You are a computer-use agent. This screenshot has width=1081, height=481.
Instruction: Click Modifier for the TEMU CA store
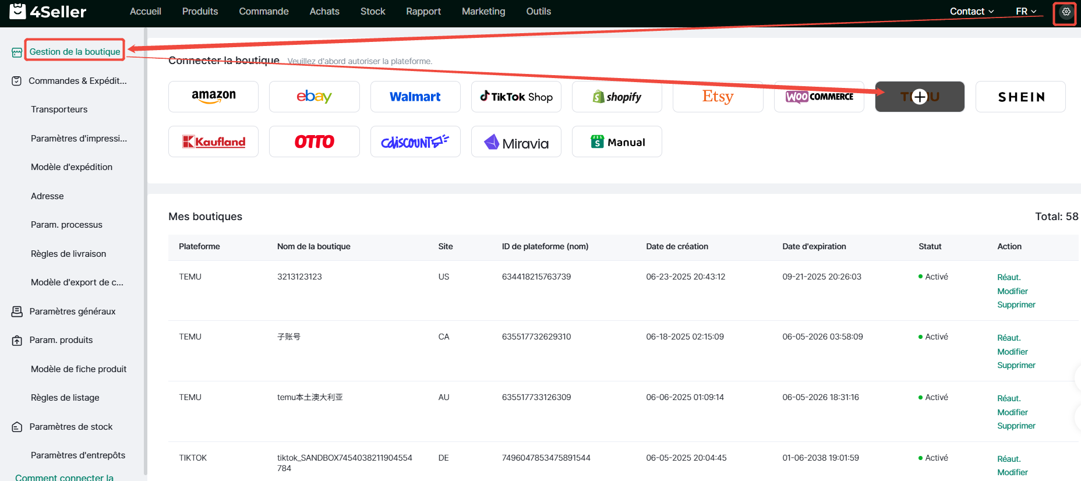click(x=1012, y=352)
